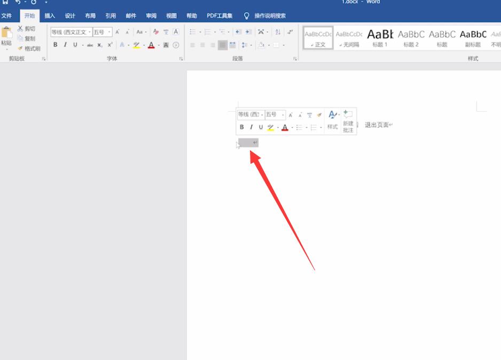Open the File (文件) tab
The height and width of the screenshot is (360, 501).
6,15
